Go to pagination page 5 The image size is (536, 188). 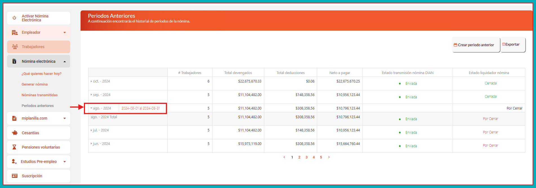pyautogui.click(x=321, y=157)
